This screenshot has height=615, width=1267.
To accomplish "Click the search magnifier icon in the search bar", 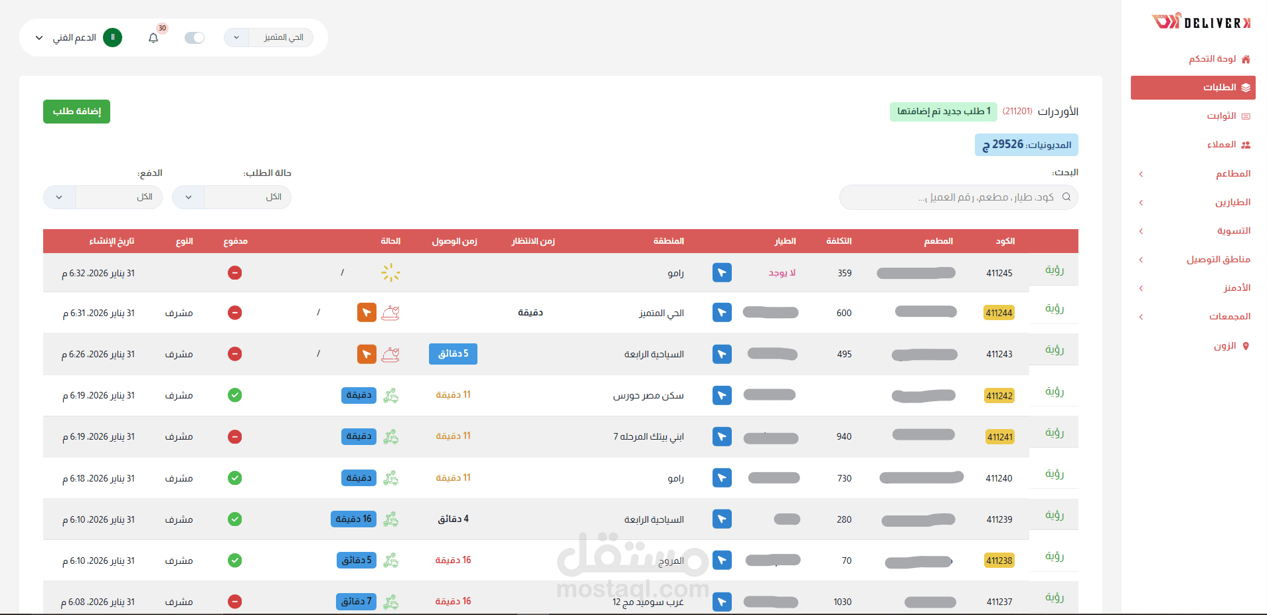I will point(1066,197).
